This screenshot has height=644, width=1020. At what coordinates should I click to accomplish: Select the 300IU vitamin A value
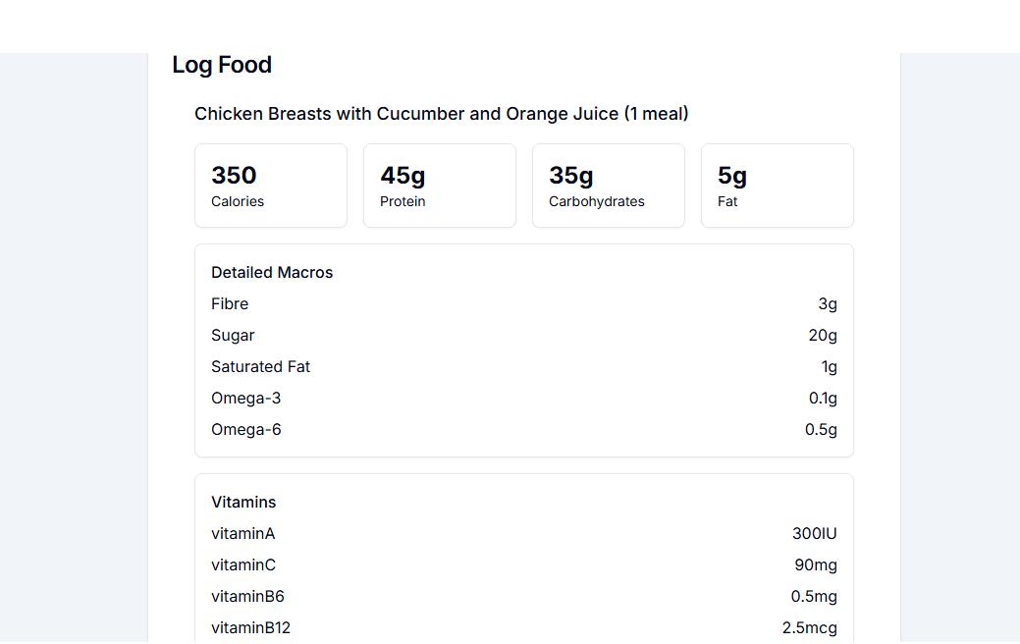click(x=814, y=534)
